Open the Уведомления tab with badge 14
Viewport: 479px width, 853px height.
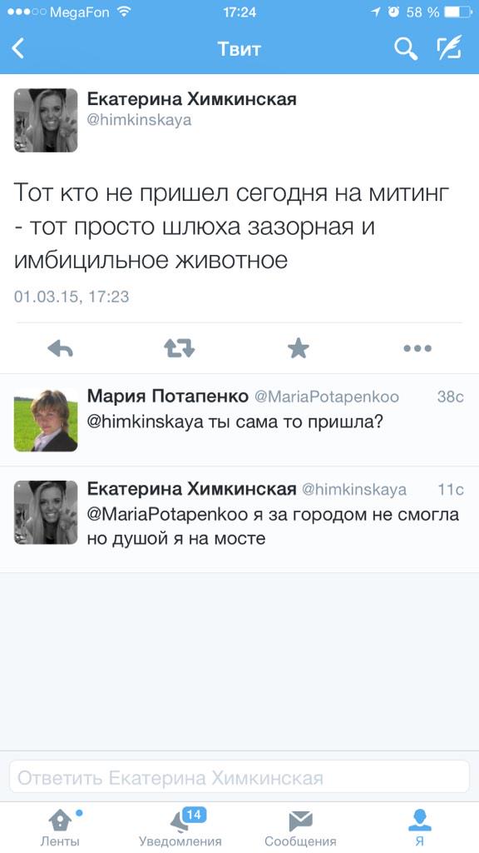(180, 823)
